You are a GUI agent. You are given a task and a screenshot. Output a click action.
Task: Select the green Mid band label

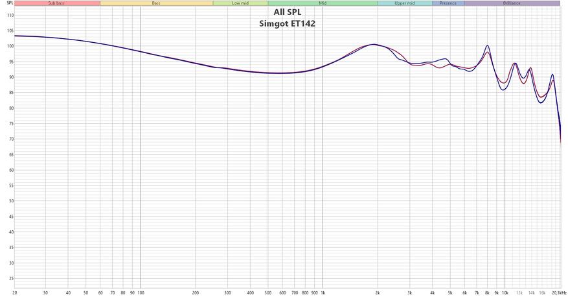323,3
